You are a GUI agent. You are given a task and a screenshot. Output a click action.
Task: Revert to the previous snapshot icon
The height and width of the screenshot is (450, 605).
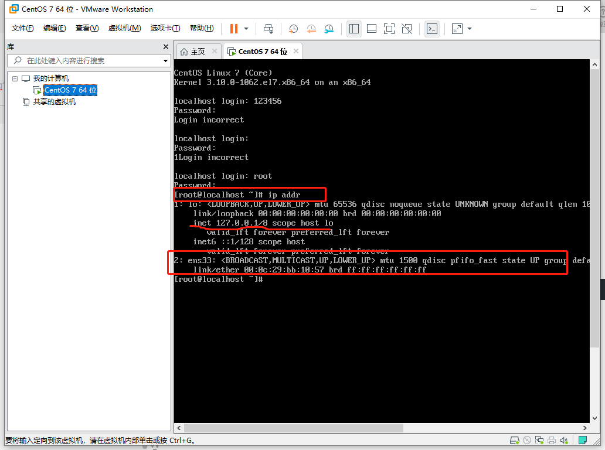311,29
